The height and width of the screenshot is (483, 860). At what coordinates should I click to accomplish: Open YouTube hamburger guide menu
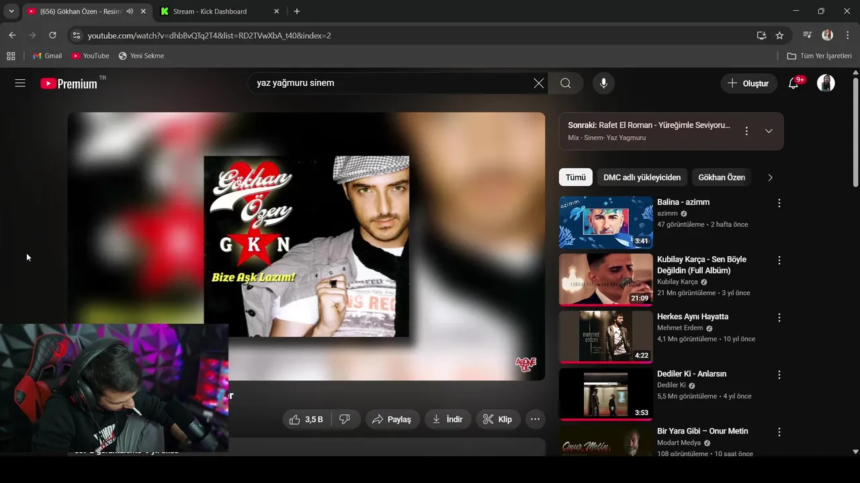click(20, 83)
